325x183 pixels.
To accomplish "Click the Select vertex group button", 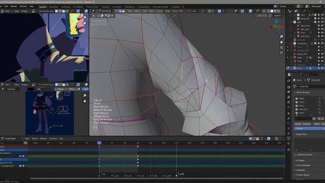I will click(317, 124).
